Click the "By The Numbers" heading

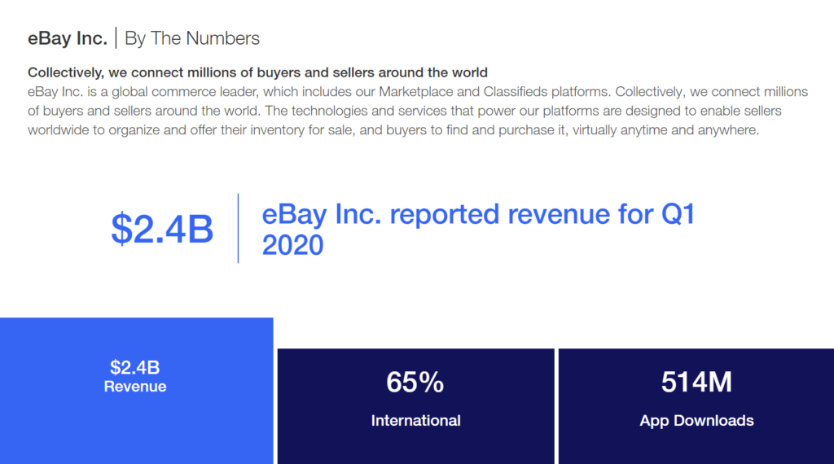192,38
